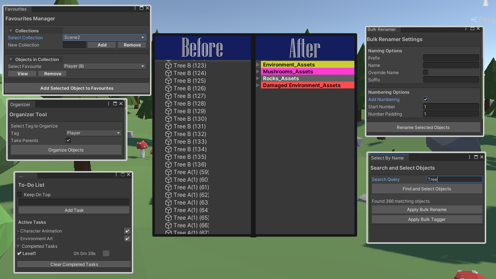Click Find and Select Objects

point(427,189)
